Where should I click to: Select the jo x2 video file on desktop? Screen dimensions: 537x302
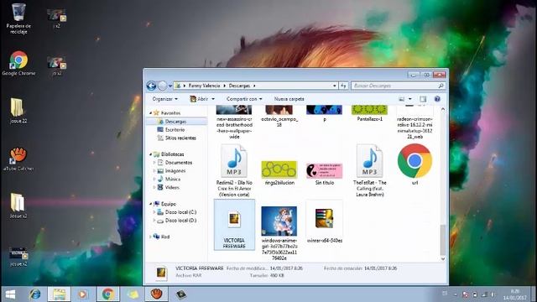coord(56,65)
